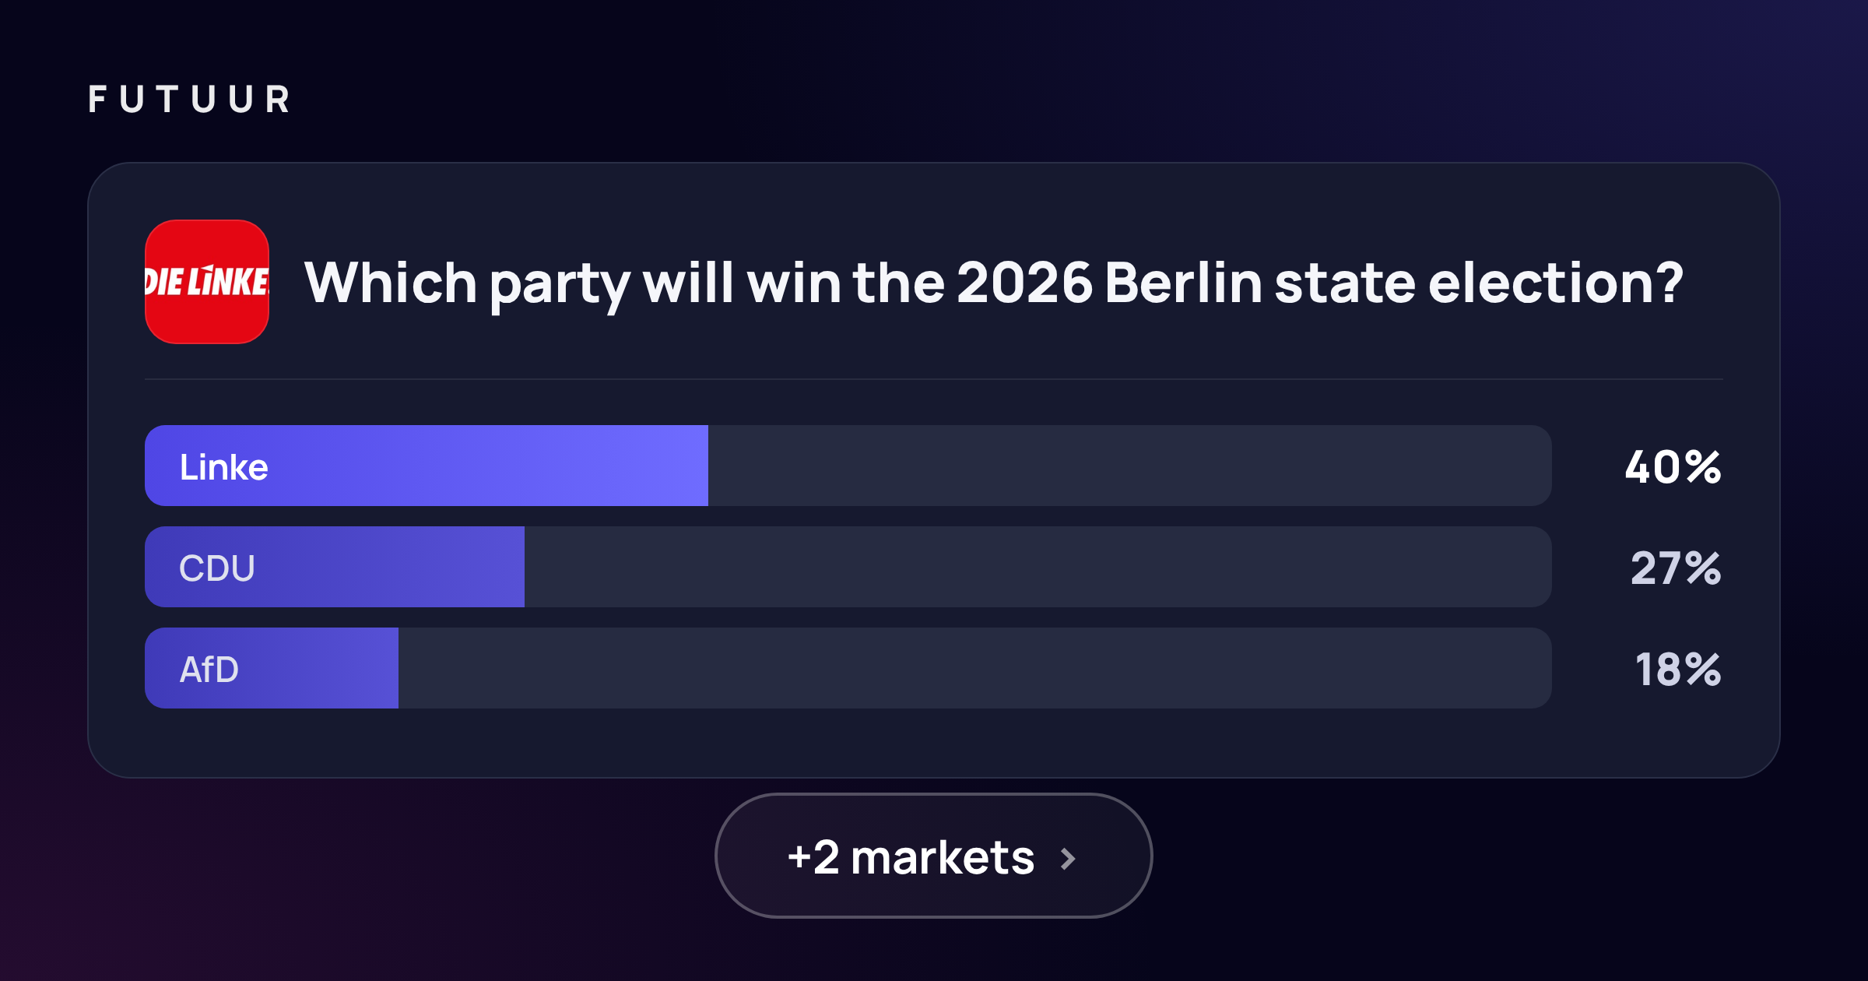
Task: Click the '+2 markets' label text
Action: pyautogui.click(x=911, y=858)
